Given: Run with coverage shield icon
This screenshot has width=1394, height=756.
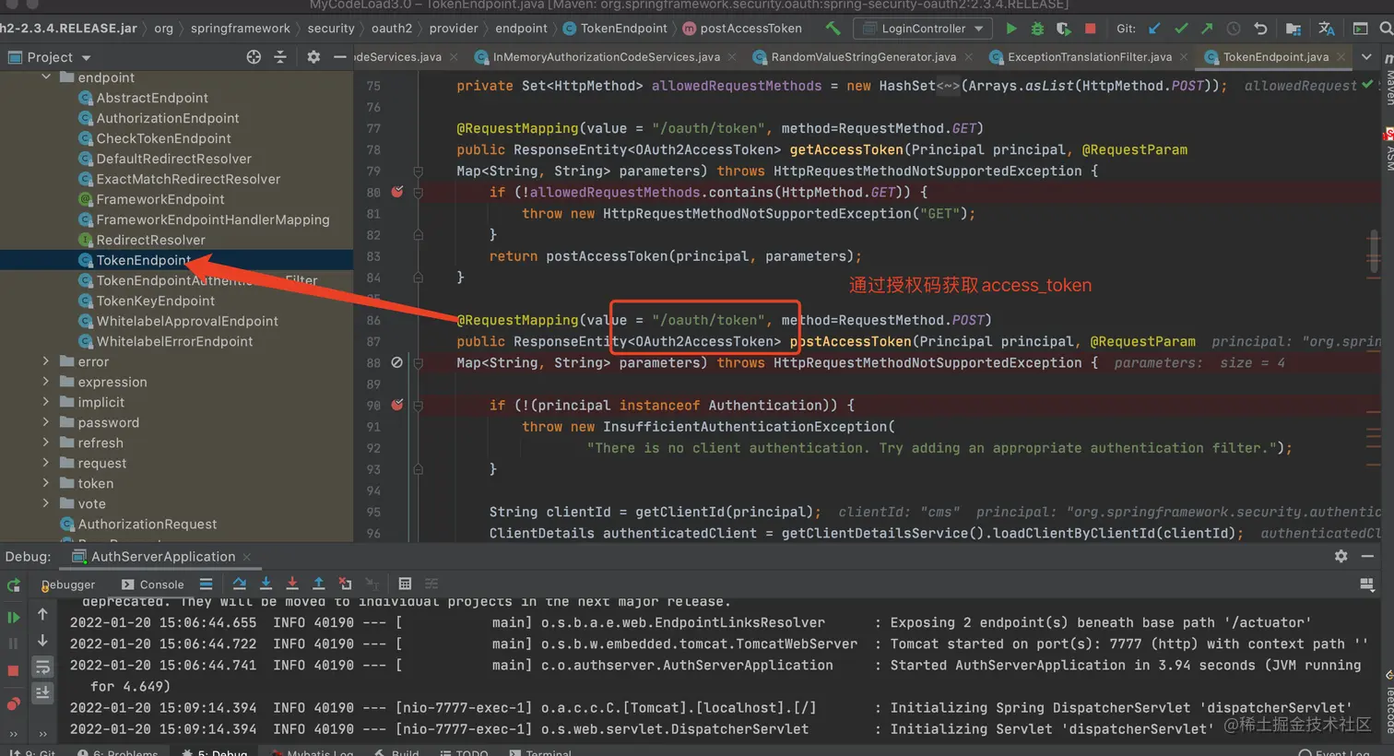Looking at the screenshot, I should (1063, 29).
